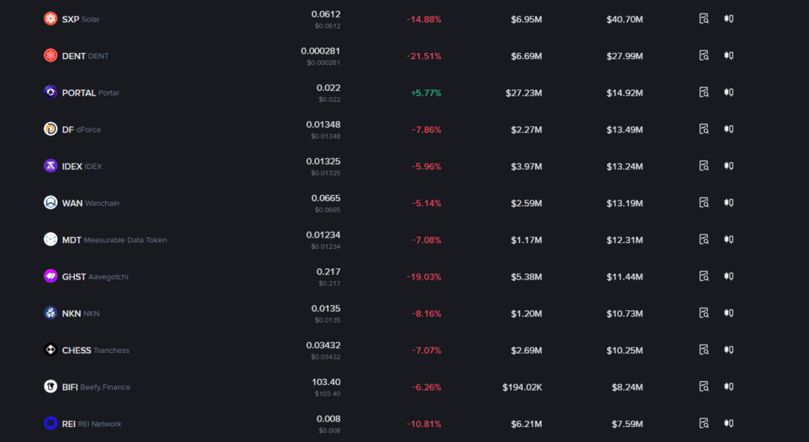Open the details icon for PORTAL
The height and width of the screenshot is (442, 809).
704,92
